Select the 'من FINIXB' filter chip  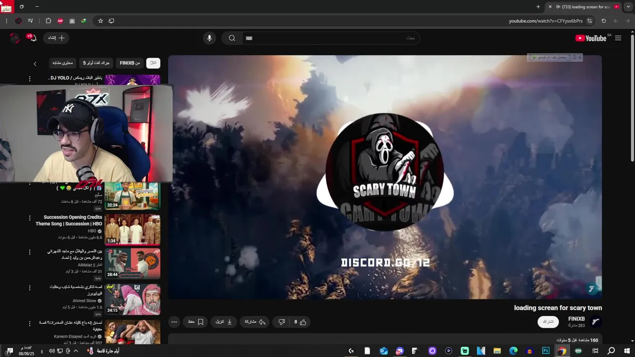pyautogui.click(x=130, y=63)
